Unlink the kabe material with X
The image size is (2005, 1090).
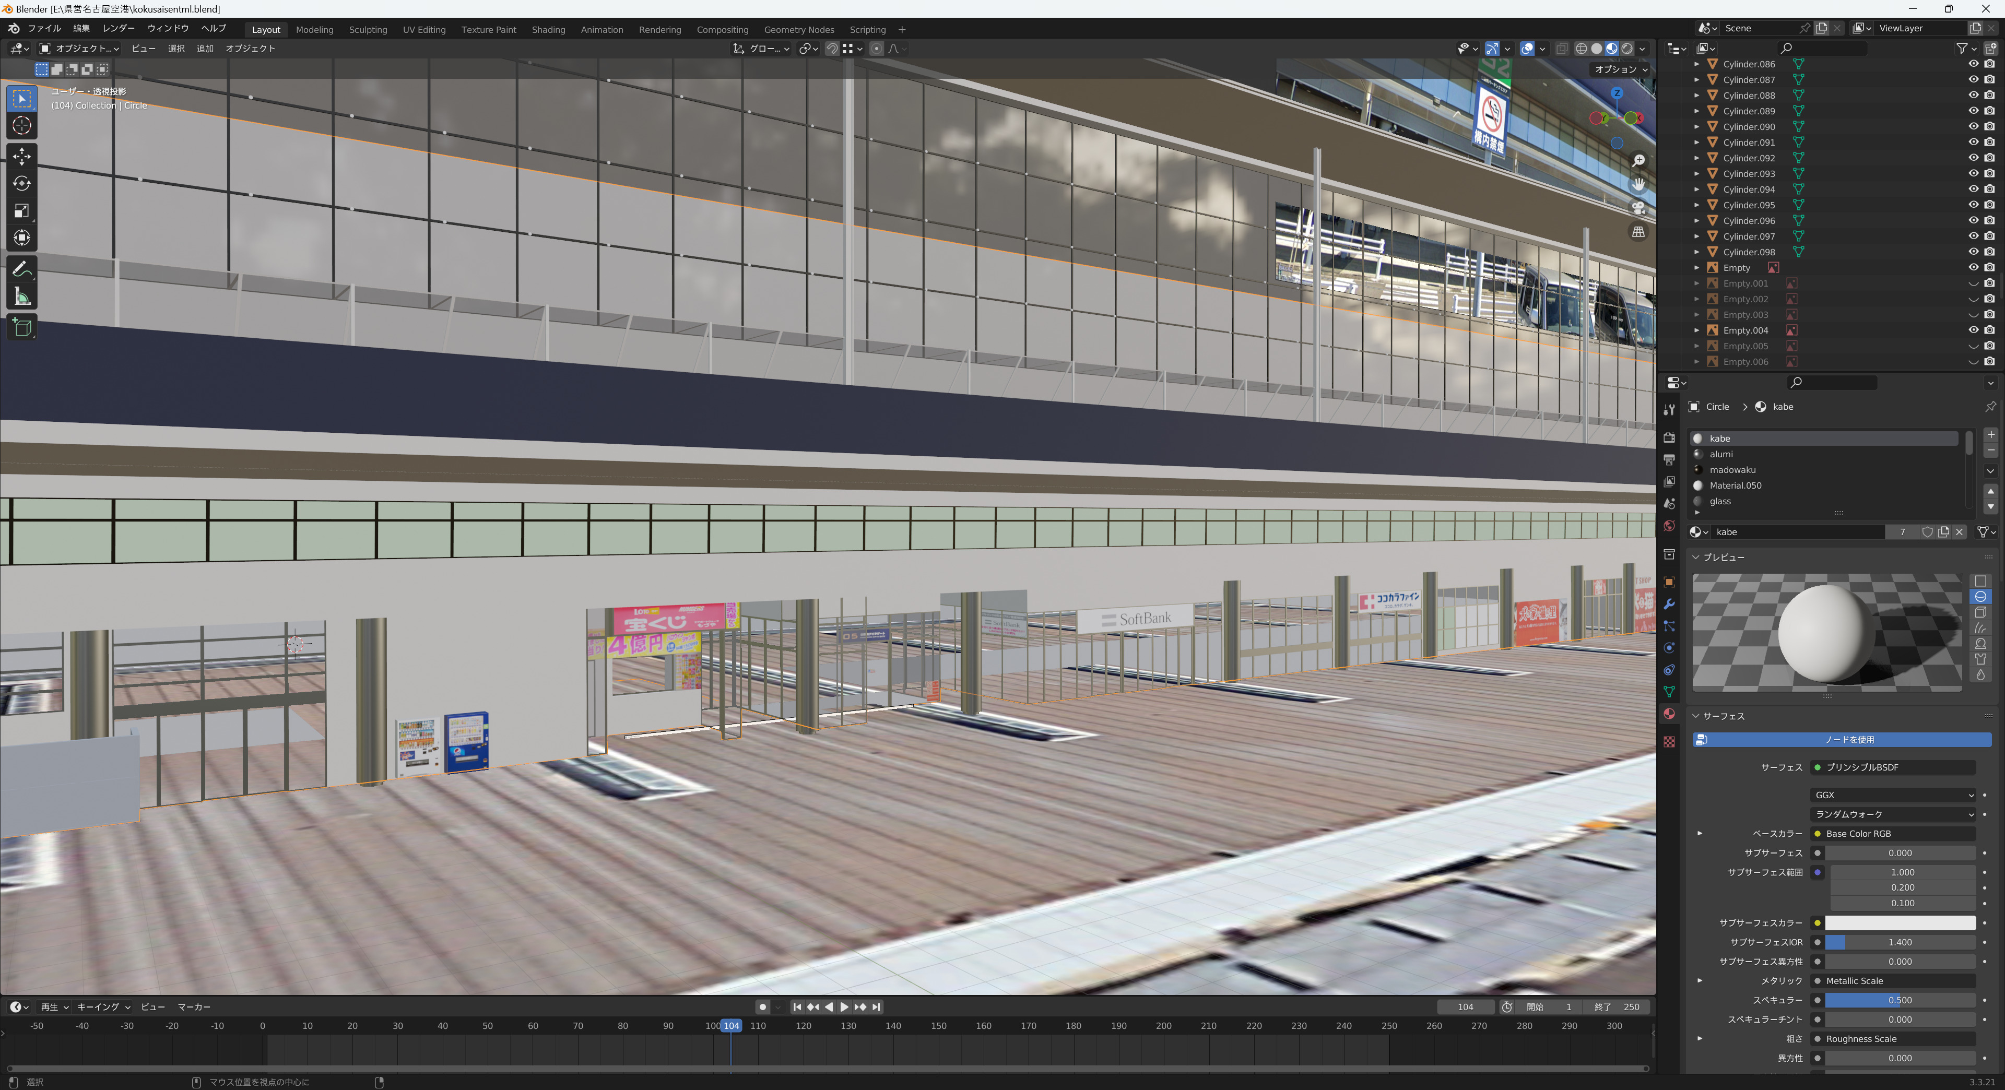coord(1959,532)
